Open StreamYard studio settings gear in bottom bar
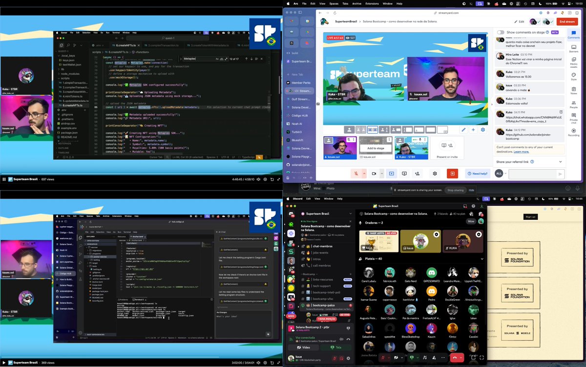Screen dimensions: 586x367 click(x=434, y=173)
